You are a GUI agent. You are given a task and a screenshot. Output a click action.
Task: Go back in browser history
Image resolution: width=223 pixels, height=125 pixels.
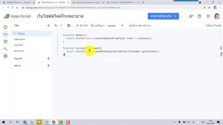[3, 8]
